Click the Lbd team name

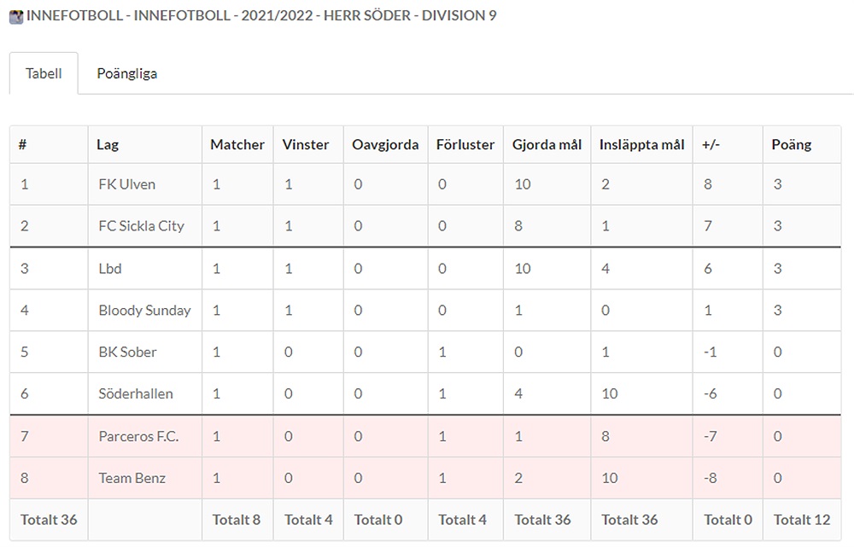pyautogui.click(x=110, y=268)
